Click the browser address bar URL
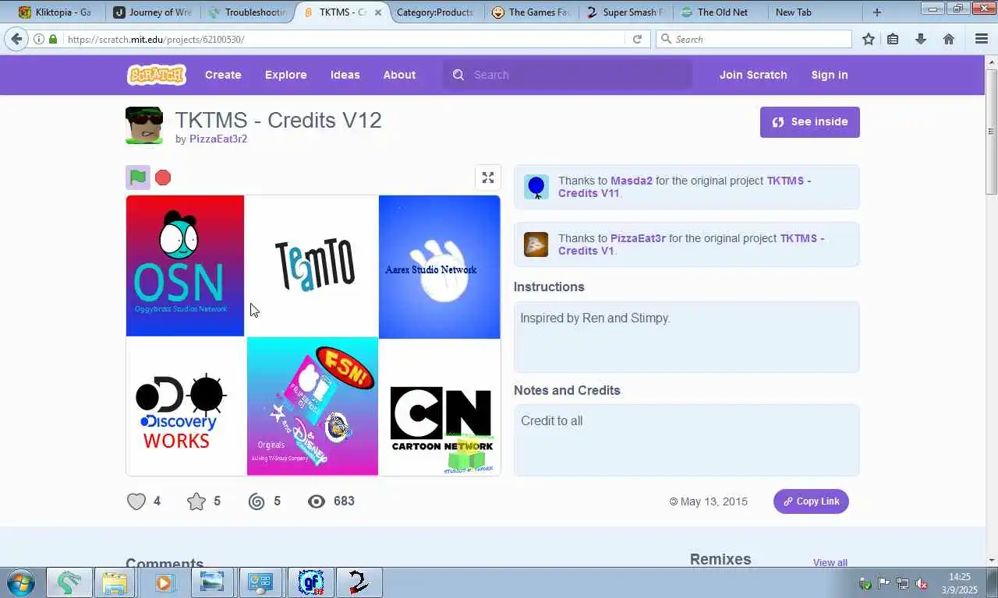 coord(343,39)
